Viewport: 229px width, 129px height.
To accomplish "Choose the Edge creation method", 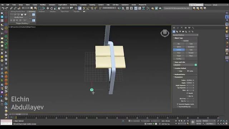I will click(x=178, y=71).
